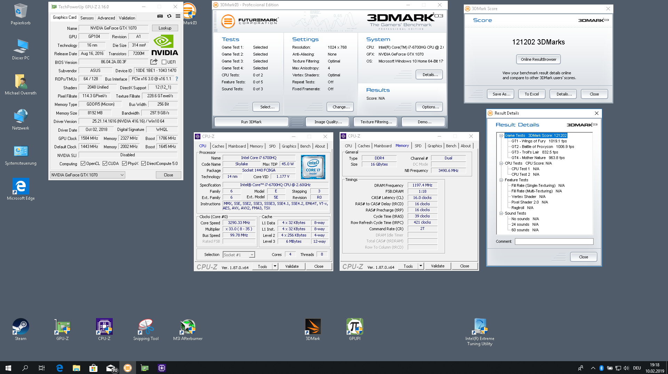The height and width of the screenshot is (374, 668).
Task: Click the GPU-Z refresh icon
Action: [x=169, y=16]
